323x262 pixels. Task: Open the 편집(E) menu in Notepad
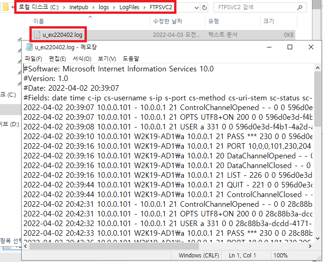(x=57, y=59)
